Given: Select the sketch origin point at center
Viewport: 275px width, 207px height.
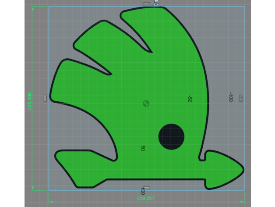Looking at the screenshot, I should point(146,103).
